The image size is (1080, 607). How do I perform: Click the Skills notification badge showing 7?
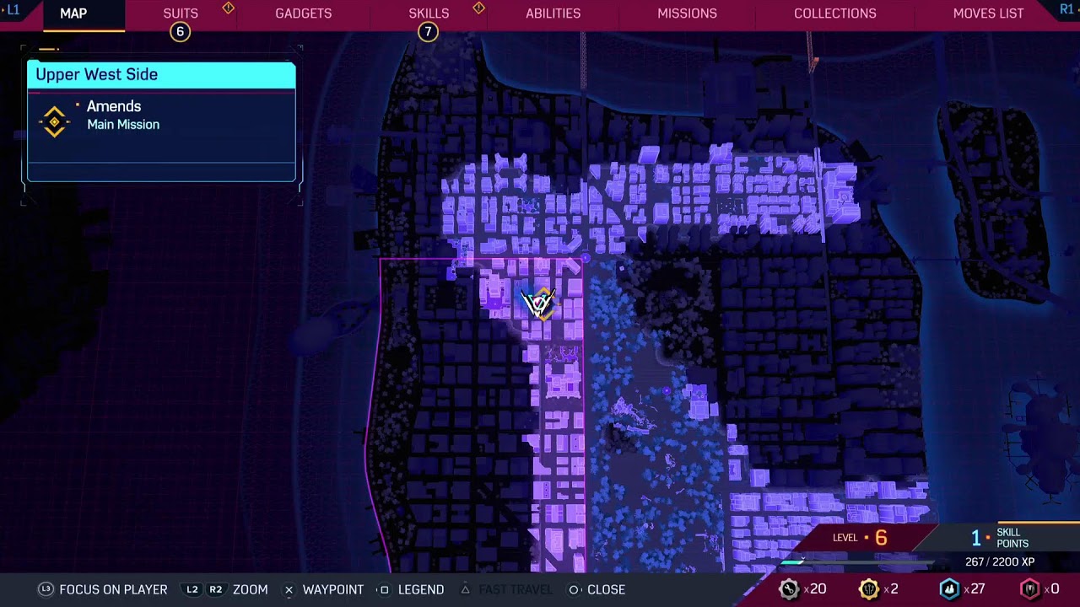click(428, 32)
